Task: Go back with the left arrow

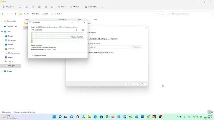Action: tap(3, 14)
